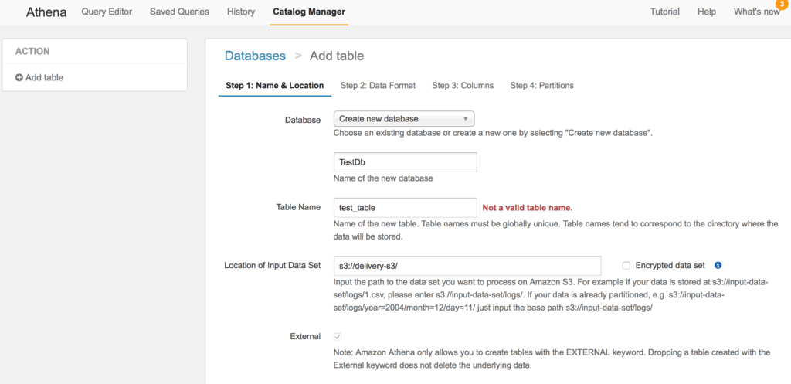Click the External checkbox
Image resolution: width=791 pixels, height=384 pixels.
tap(338, 336)
